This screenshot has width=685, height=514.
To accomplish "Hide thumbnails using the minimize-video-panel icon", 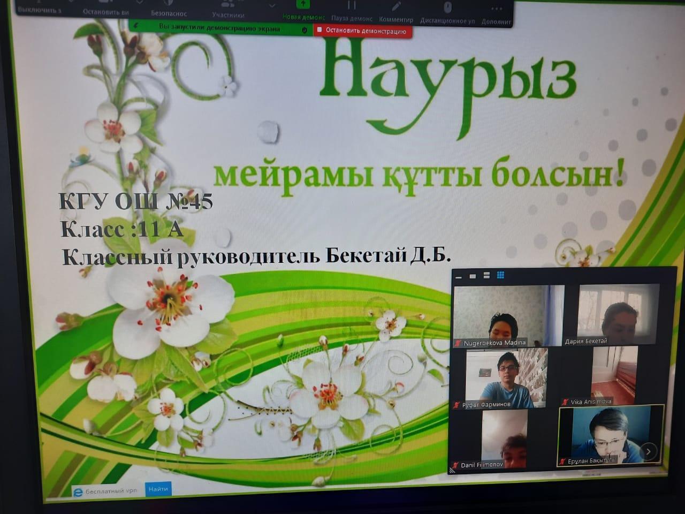I will (459, 276).
